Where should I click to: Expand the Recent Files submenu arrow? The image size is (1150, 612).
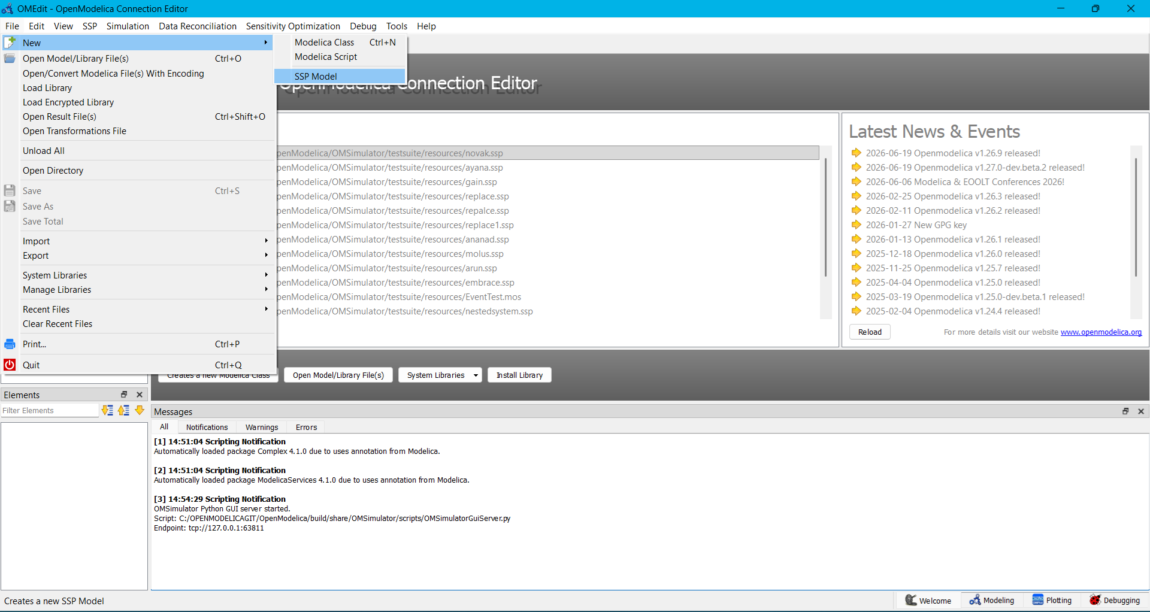[266, 309]
